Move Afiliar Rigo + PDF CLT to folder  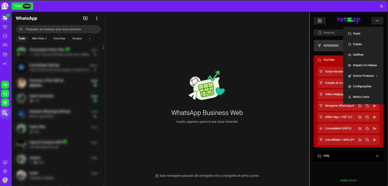coord(360,117)
